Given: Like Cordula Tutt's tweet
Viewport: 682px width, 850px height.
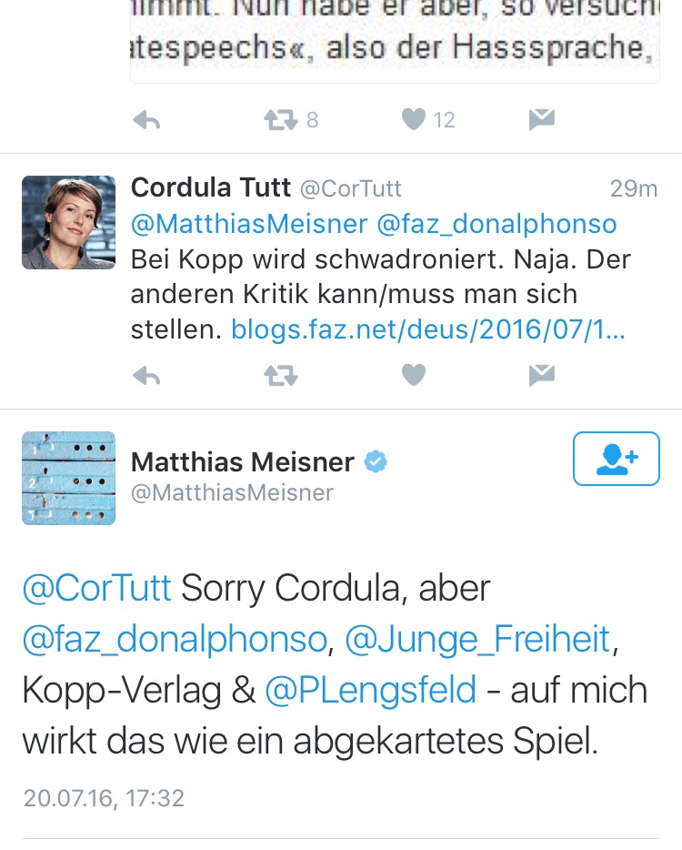Looking at the screenshot, I should (414, 375).
